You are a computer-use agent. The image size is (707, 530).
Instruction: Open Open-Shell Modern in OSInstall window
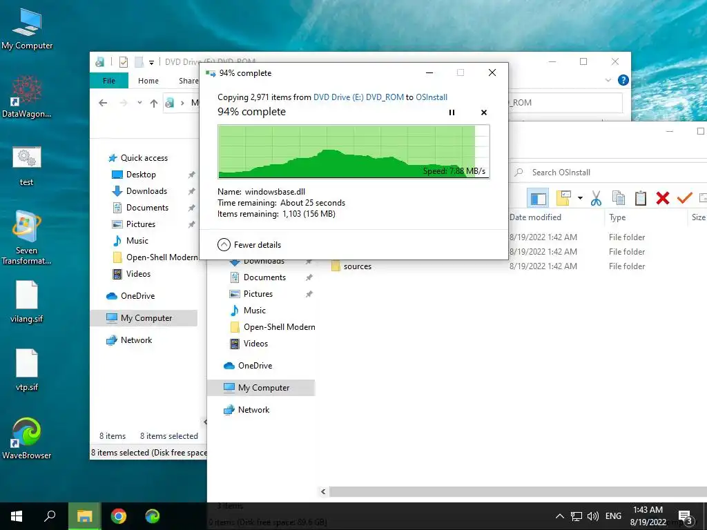pyautogui.click(x=272, y=327)
